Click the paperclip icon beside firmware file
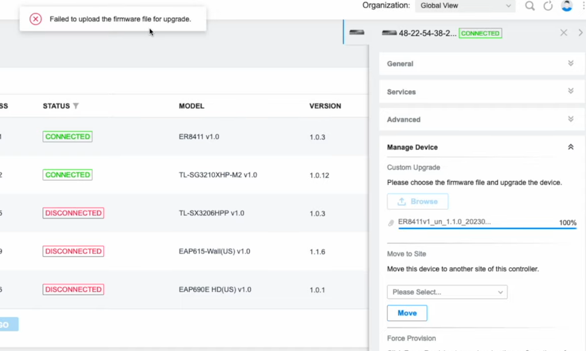Viewport: 586px width, 351px height. (391, 223)
